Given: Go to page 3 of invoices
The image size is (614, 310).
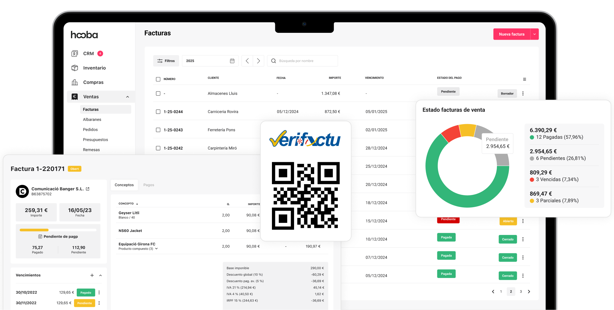Looking at the screenshot, I should click(x=521, y=292).
